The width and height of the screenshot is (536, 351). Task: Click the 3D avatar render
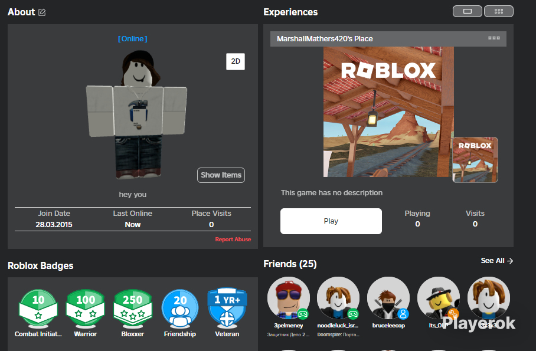[137, 114]
